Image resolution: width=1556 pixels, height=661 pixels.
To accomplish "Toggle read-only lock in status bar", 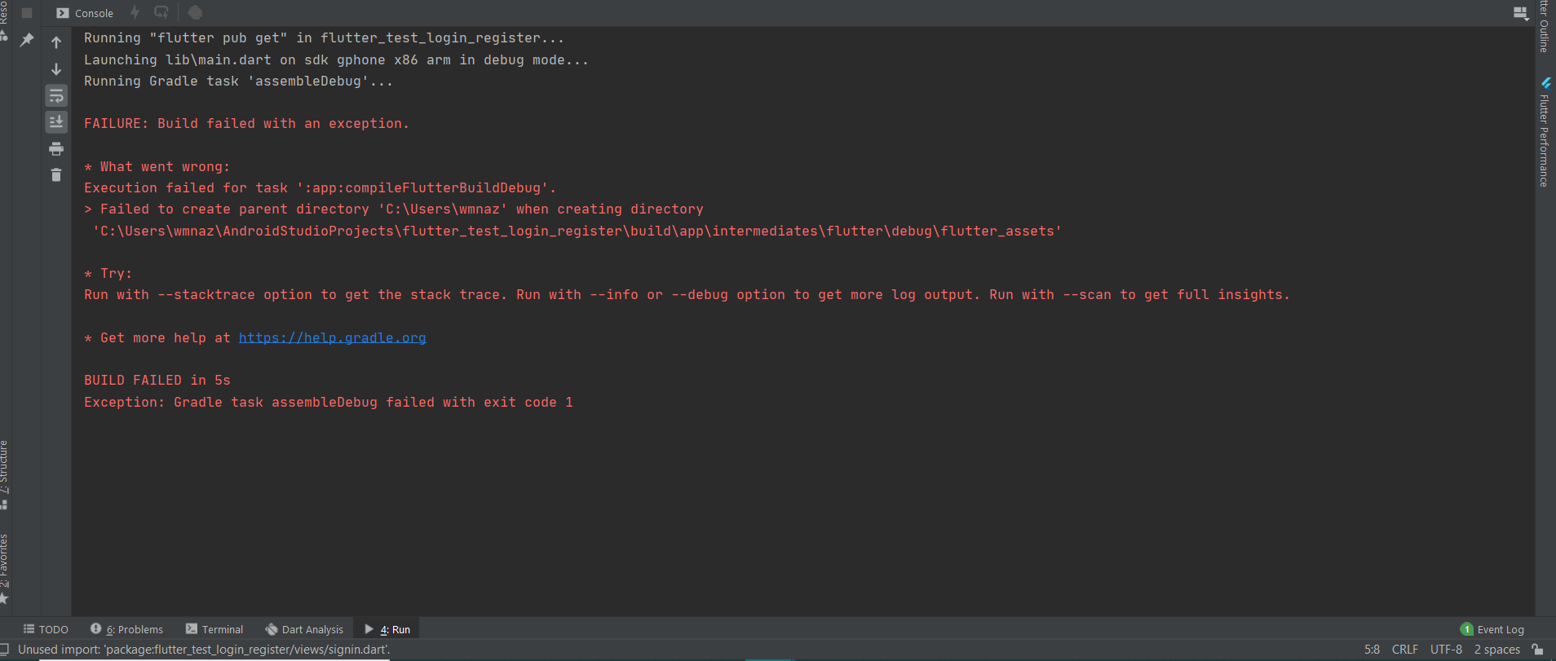I will (x=1537, y=650).
